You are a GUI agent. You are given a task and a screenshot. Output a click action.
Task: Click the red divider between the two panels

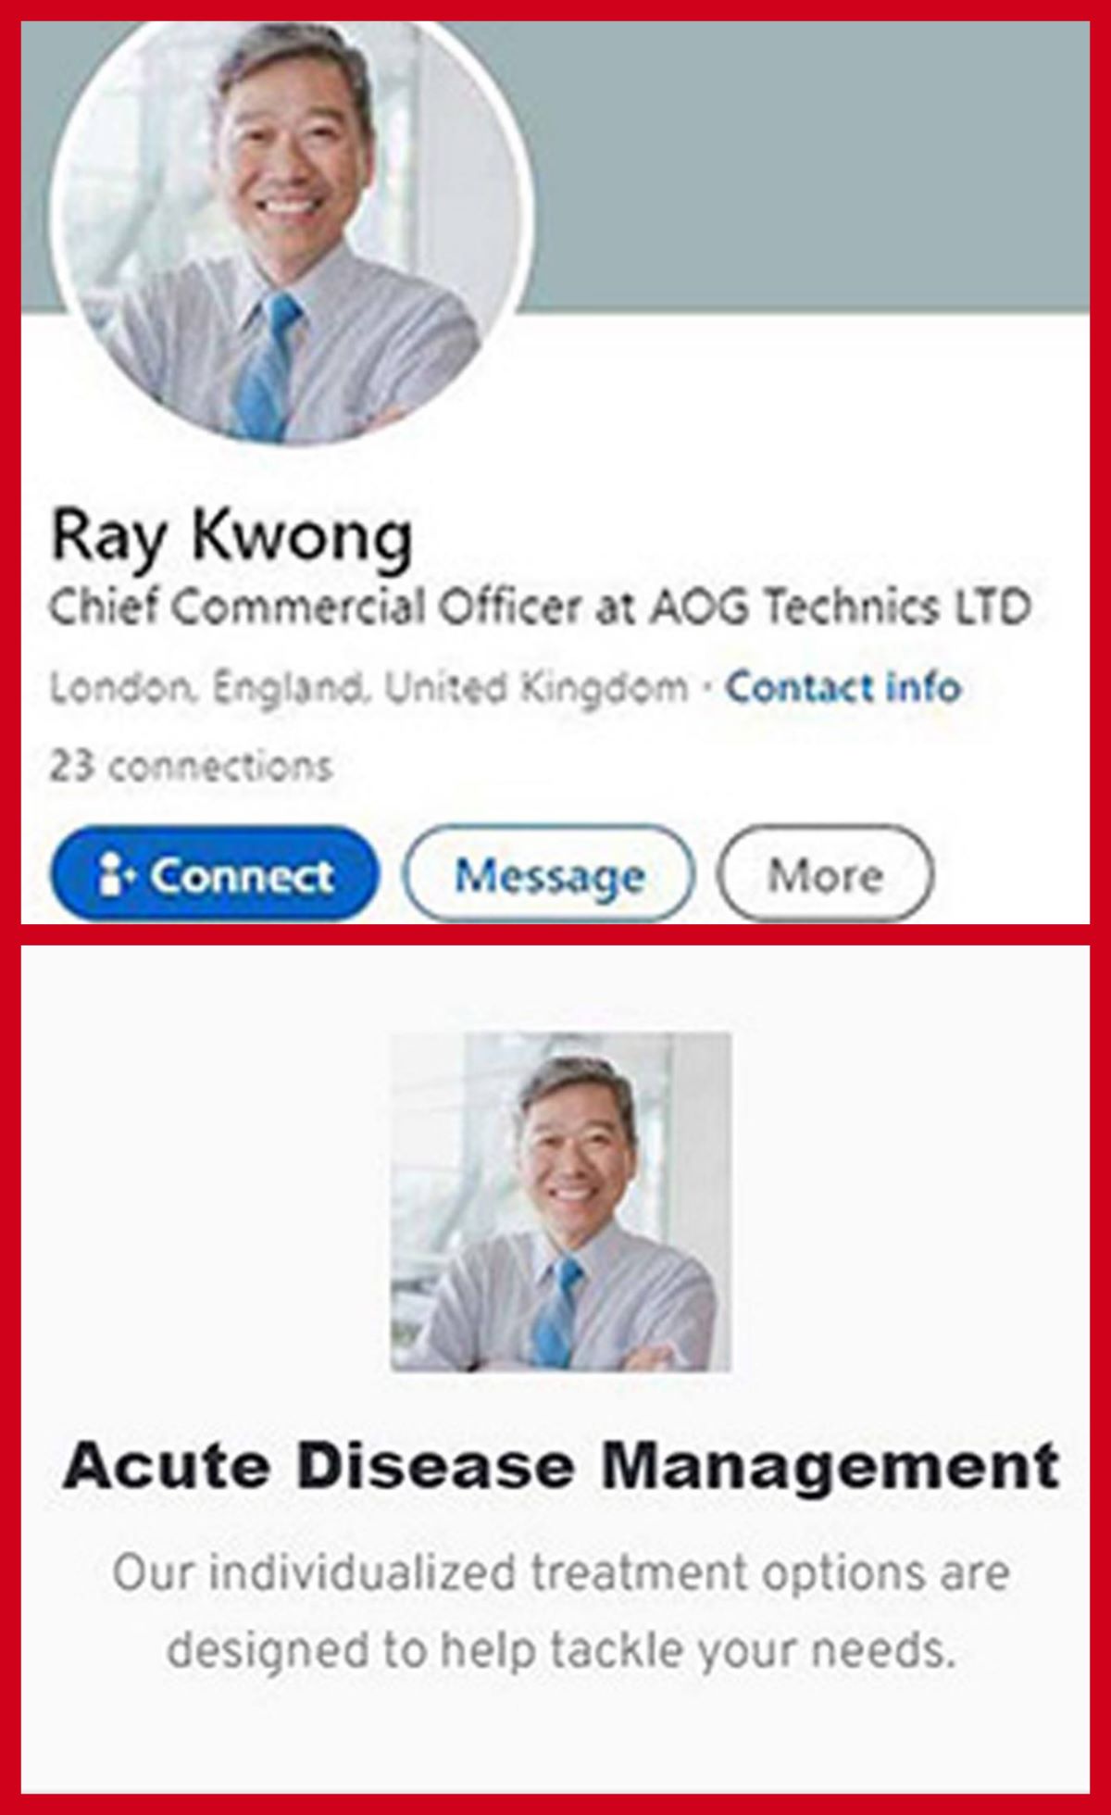click(x=555, y=934)
